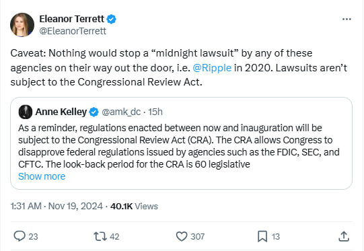Open the @Ripple mention link
Screen dimensions: 364x251
212,68
